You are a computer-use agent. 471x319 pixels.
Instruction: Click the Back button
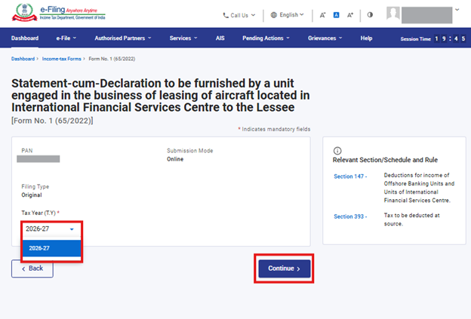[32, 268]
